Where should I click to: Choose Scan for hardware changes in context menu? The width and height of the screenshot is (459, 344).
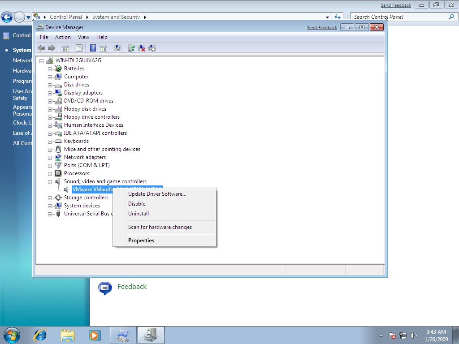coord(165,227)
